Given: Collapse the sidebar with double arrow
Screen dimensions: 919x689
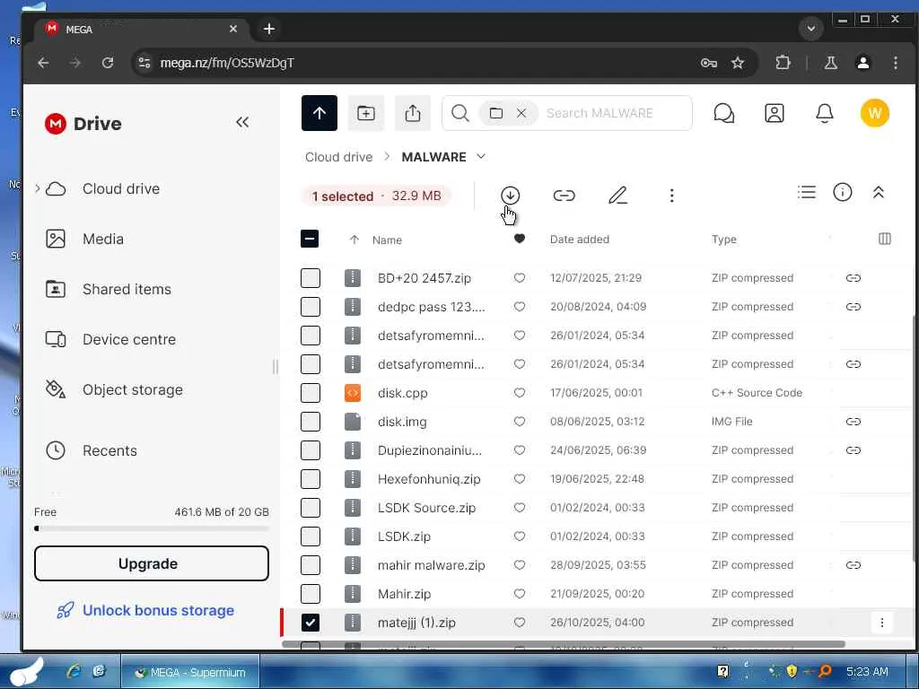Looking at the screenshot, I should [242, 122].
